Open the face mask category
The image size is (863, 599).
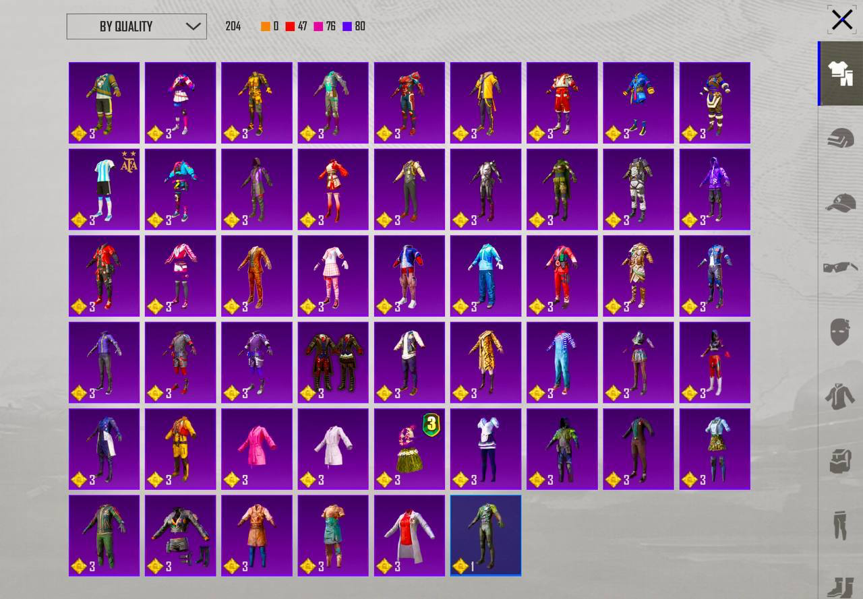coord(841,332)
